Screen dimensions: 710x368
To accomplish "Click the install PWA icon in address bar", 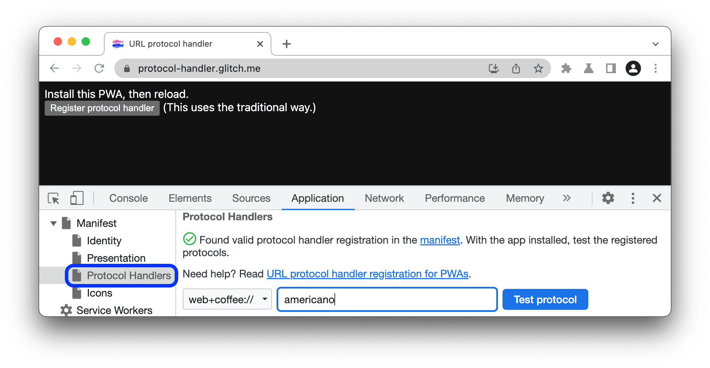I will [494, 68].
